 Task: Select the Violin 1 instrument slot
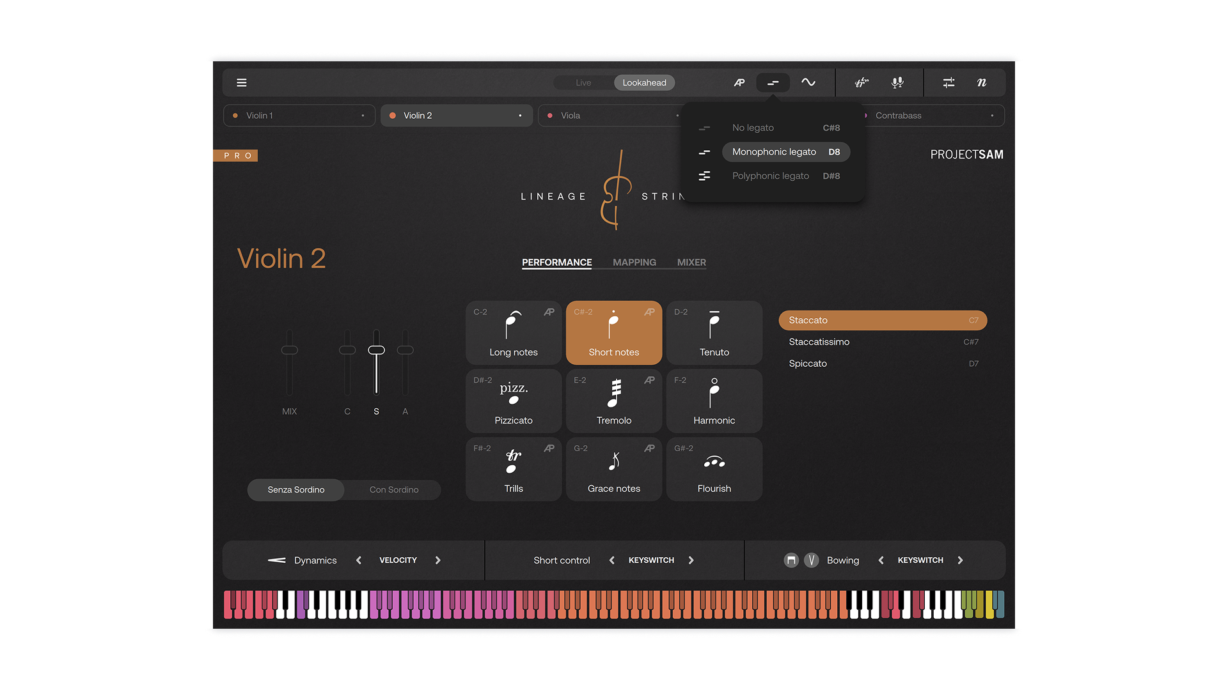pos(299,116)
